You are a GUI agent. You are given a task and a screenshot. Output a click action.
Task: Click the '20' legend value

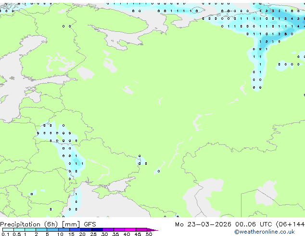point(82,234)
